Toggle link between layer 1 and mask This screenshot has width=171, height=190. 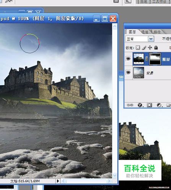tap(147, 59)
